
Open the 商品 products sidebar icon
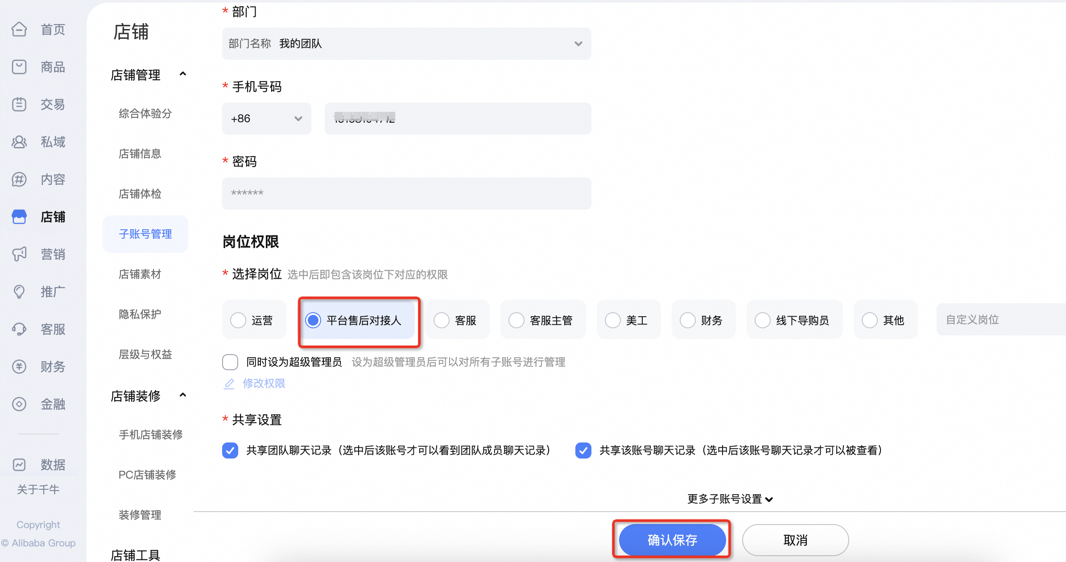coord(19,67)
